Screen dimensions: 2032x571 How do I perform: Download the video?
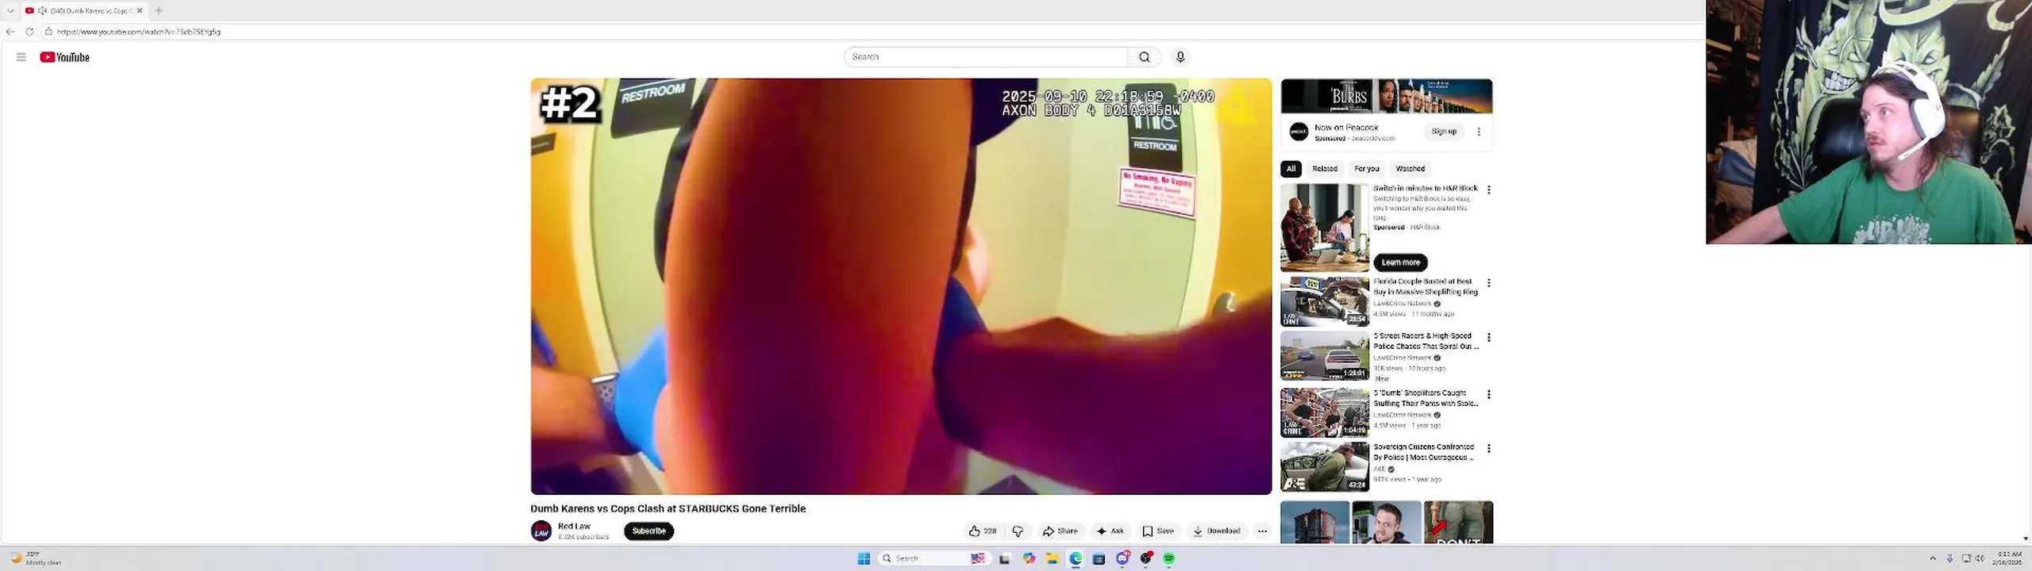(1216, 531)
